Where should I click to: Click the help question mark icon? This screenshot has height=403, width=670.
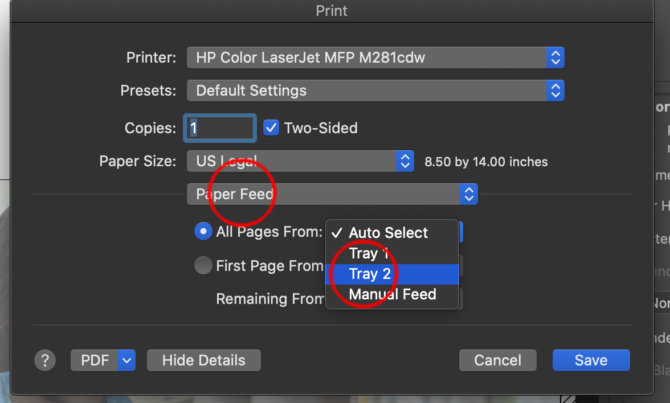(45, 360)
